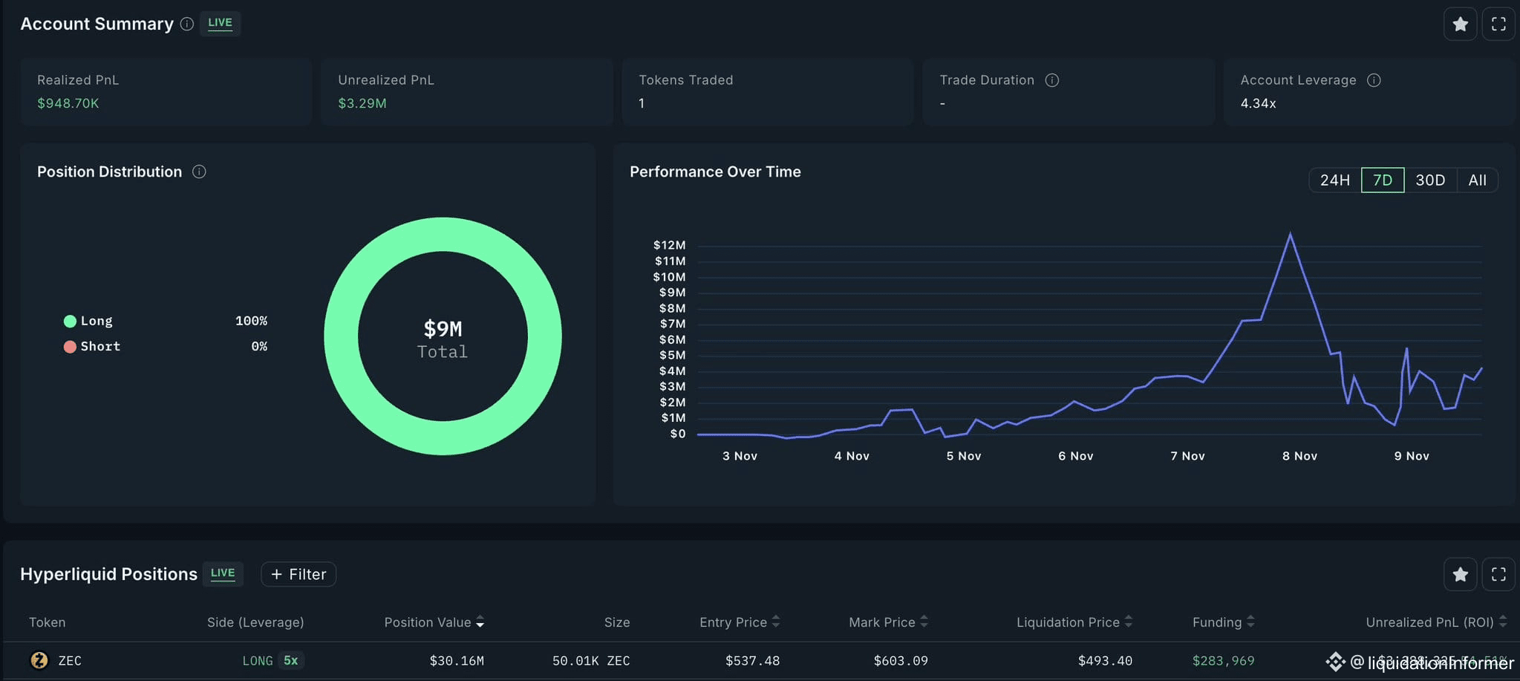Screen dimensions: 1520x681
Task: Open Hyperliquid Positions in fullscreen view
Action: click(1498, 574)
